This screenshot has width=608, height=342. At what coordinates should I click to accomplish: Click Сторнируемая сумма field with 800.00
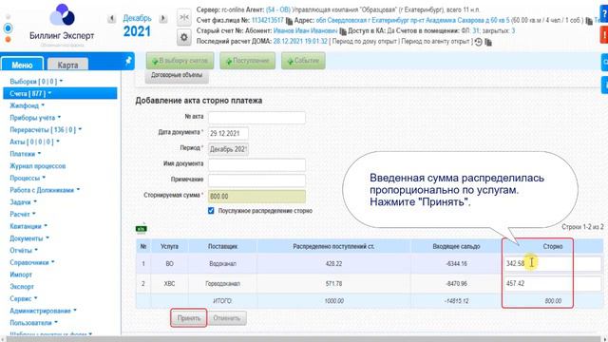tap(256, 197)
